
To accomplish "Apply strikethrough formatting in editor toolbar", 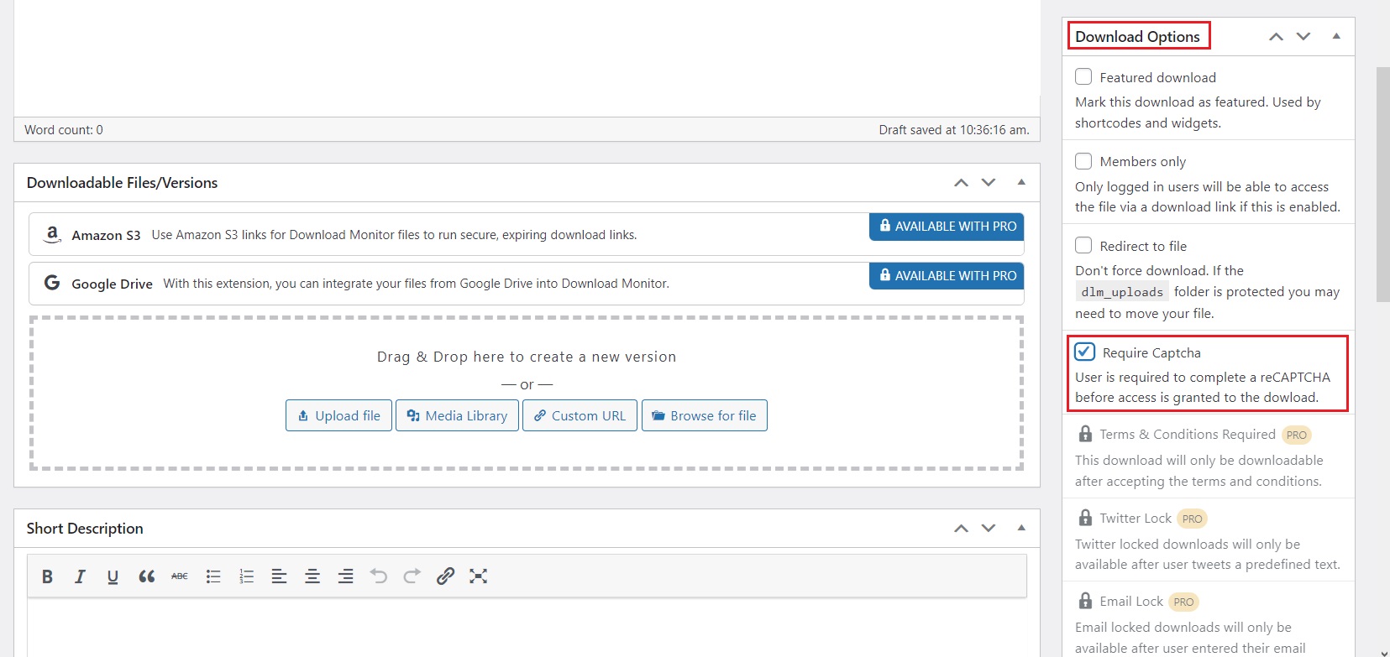I will pyautogui.click(x=180, y=576).
